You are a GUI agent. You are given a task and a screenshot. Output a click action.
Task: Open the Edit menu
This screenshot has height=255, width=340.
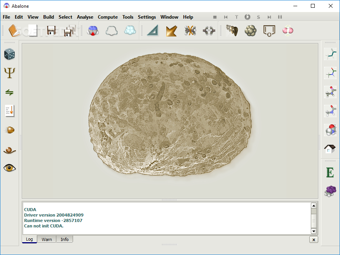click(x=19, y=17)
